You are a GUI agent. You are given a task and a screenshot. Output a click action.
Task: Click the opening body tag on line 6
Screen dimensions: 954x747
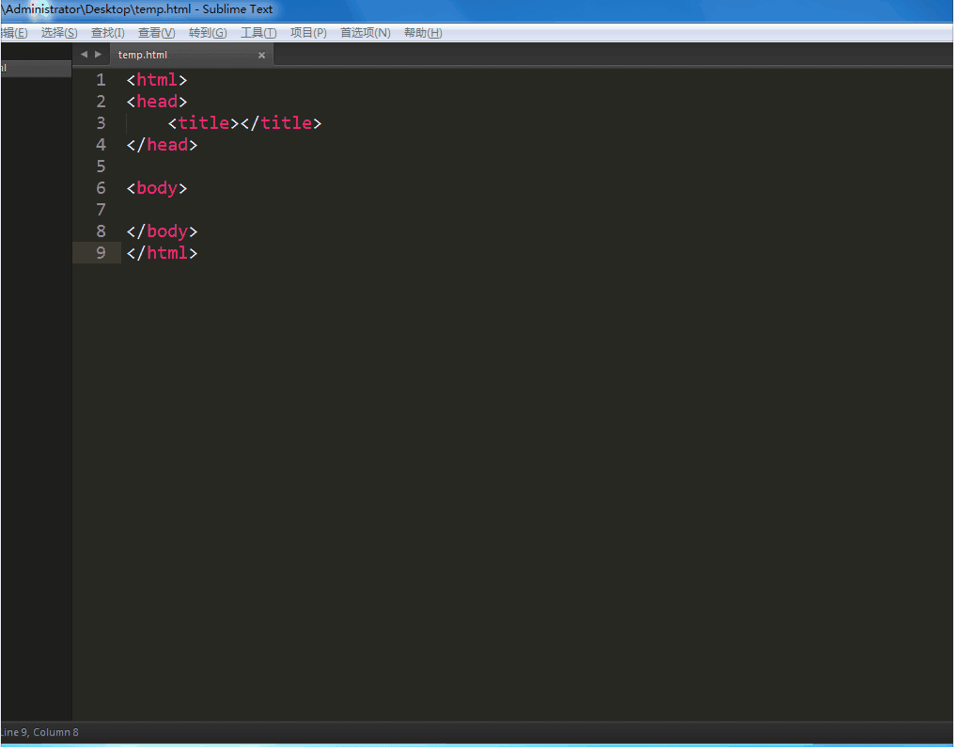click(x=157, y=188)
